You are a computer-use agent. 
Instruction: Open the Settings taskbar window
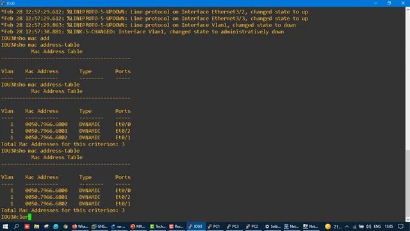pos(273,227)
